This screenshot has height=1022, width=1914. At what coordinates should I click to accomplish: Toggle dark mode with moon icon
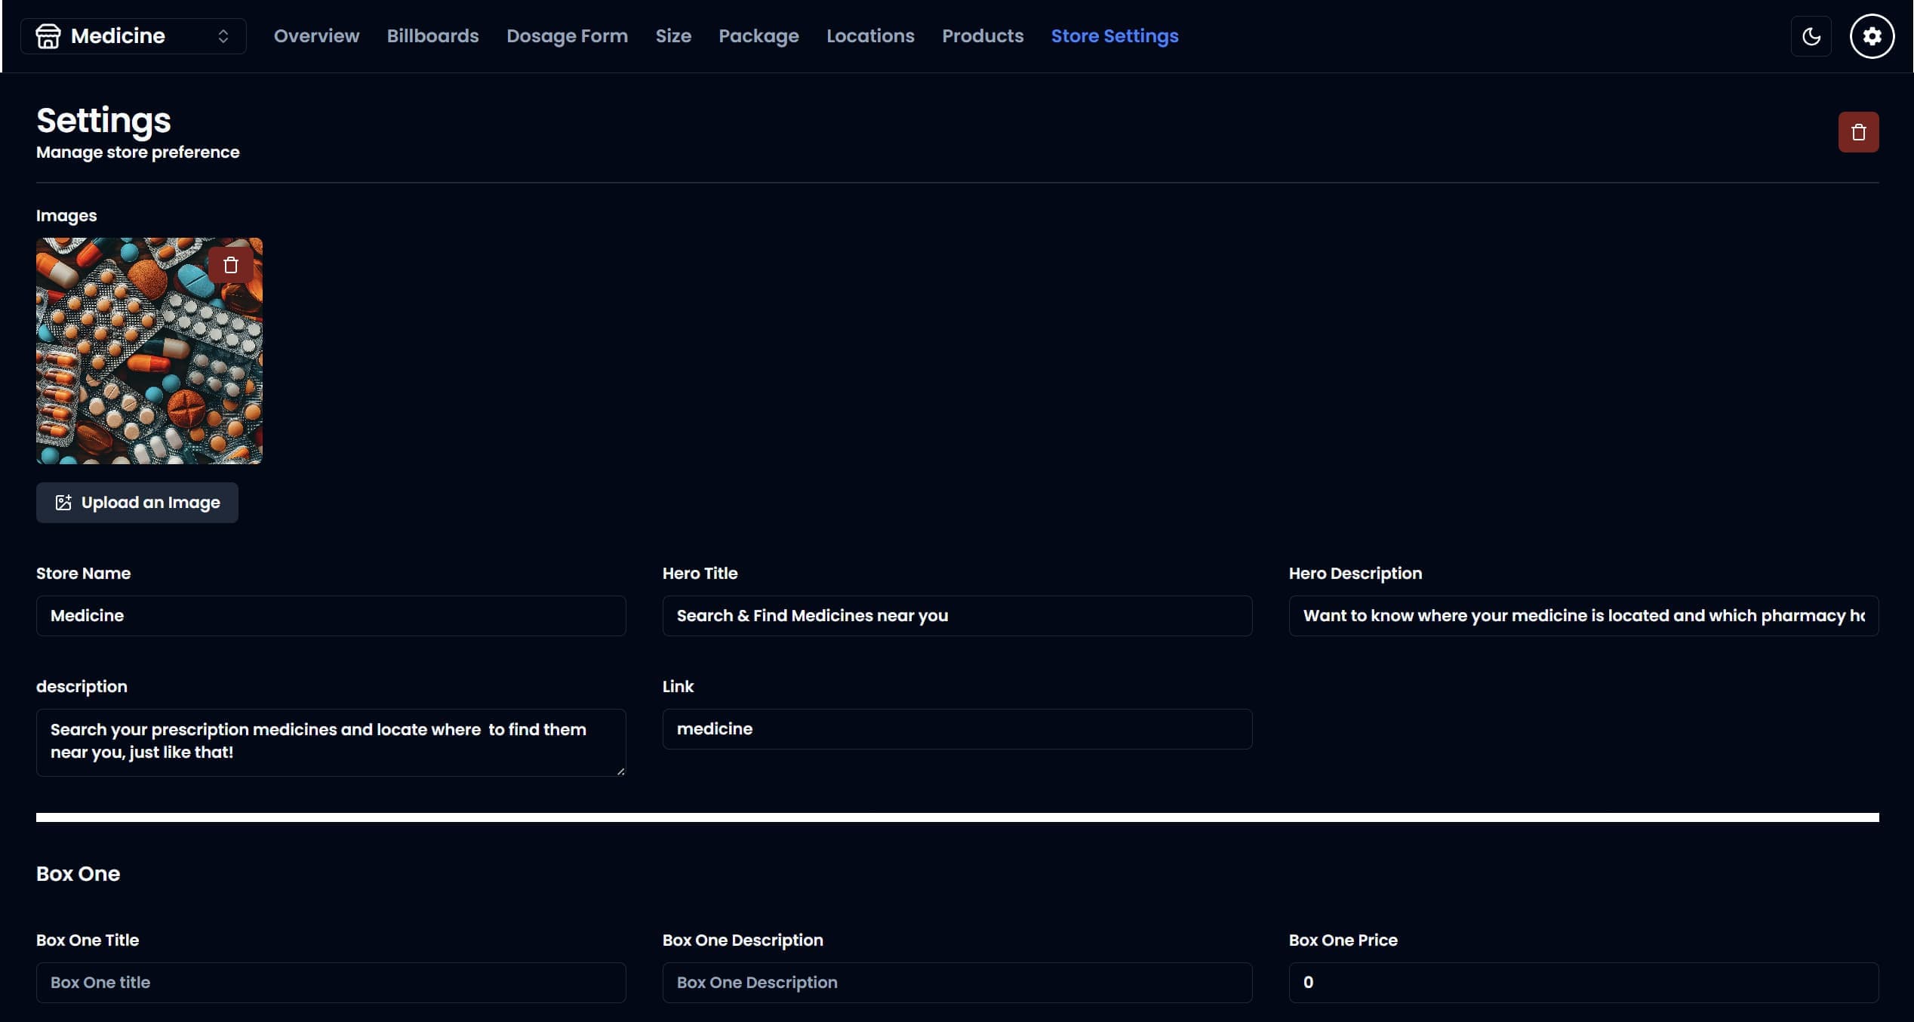[x=1811, y=36]
